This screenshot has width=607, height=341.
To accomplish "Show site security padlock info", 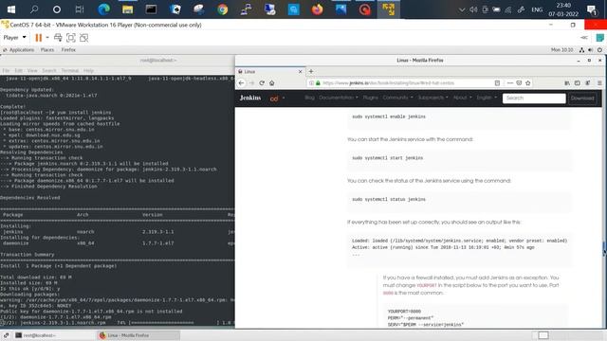I will tap(318, 82).
